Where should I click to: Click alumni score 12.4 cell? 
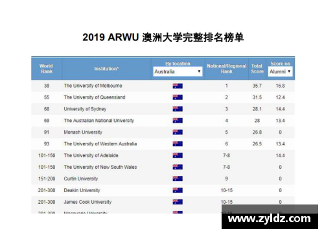280,97
